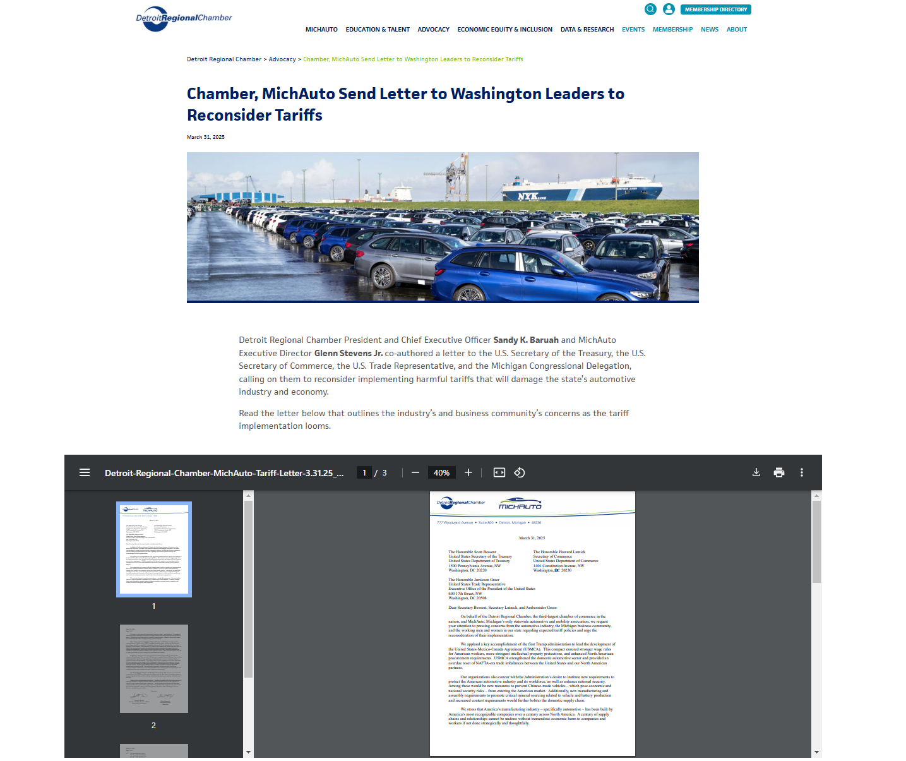Open the ADVOCACY navigation menu
This screenshot has width=906, height=761.
[x=434, y=30]
